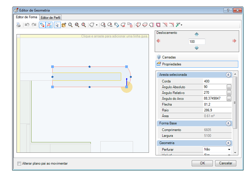Click the ellipsis button for Ângulo Relativo

click(229, 93)
